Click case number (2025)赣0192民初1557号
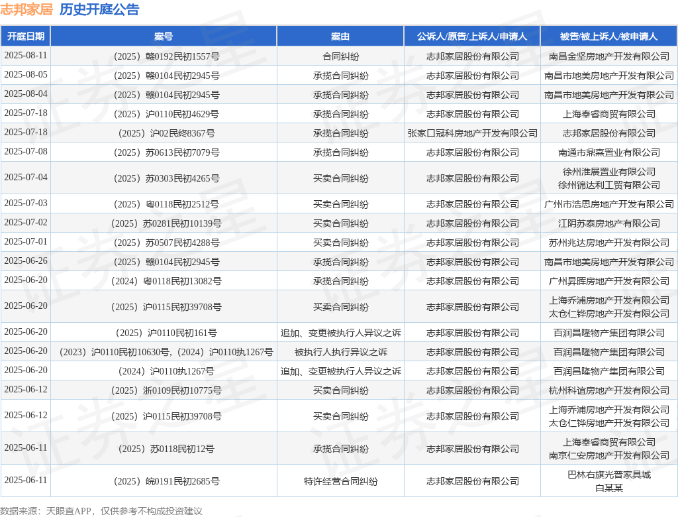678x517 pixels. click(166, 57)
